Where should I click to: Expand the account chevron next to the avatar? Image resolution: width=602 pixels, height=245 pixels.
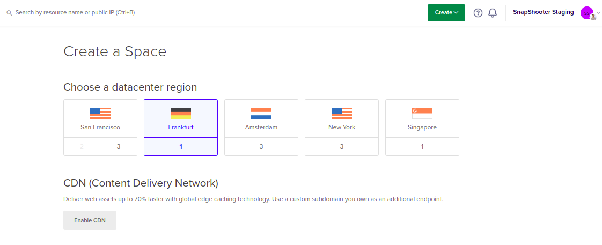tap(598, 13)
